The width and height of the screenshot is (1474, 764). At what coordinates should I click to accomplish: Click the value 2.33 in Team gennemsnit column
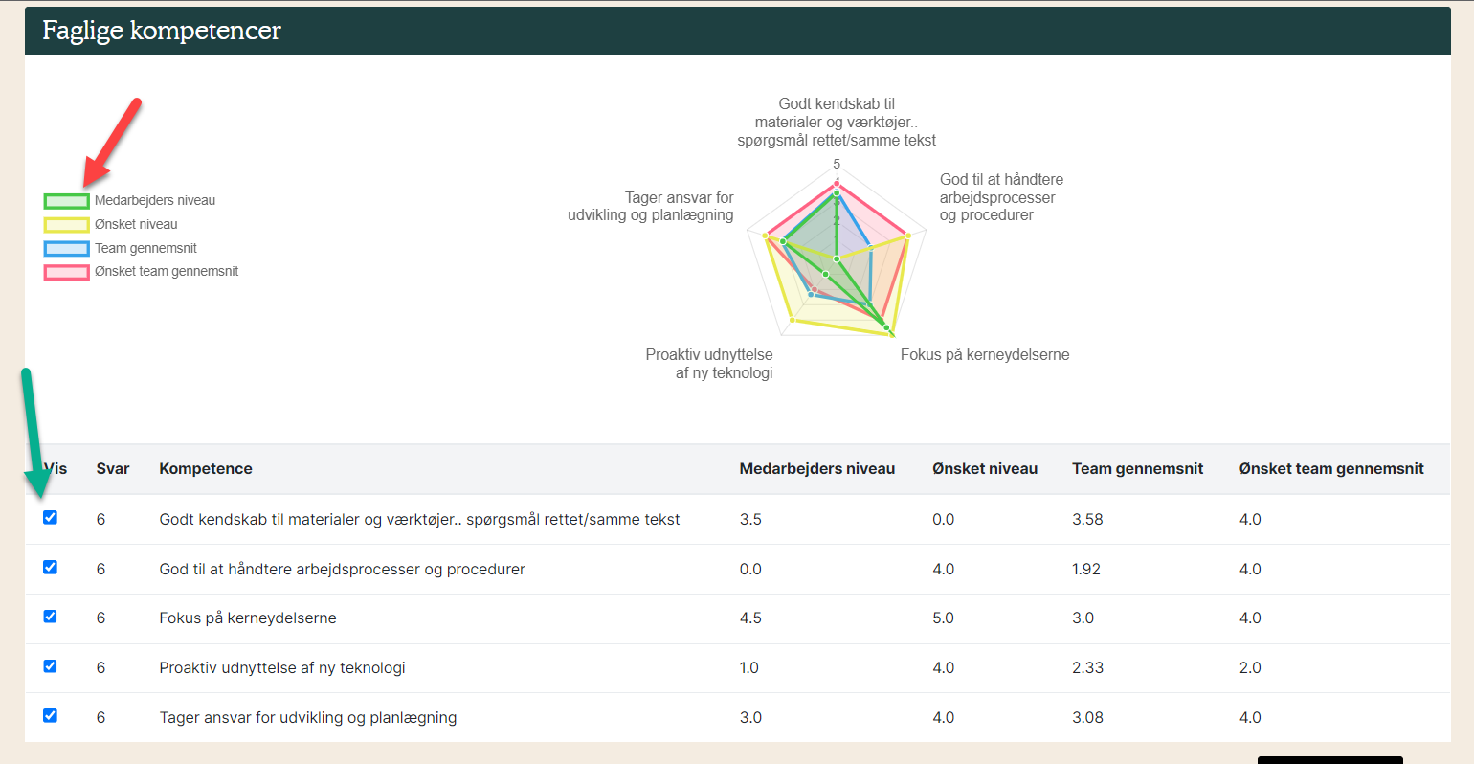coord(1087,668)
